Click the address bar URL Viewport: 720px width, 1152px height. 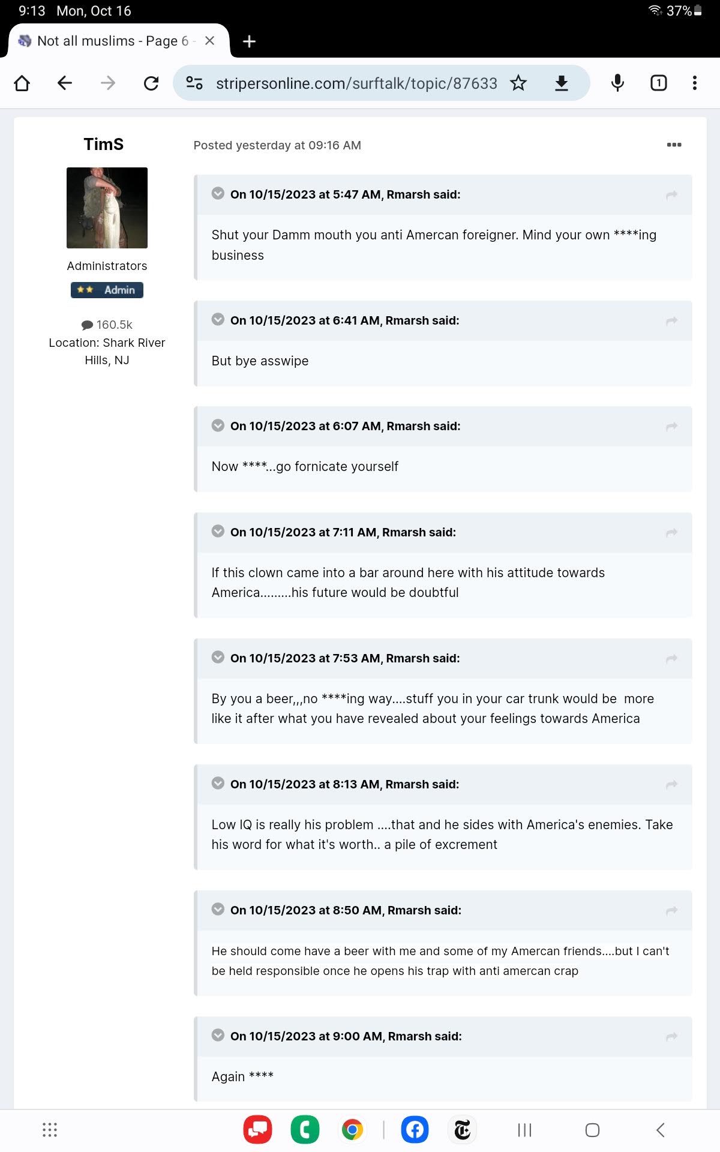point(356,83)
